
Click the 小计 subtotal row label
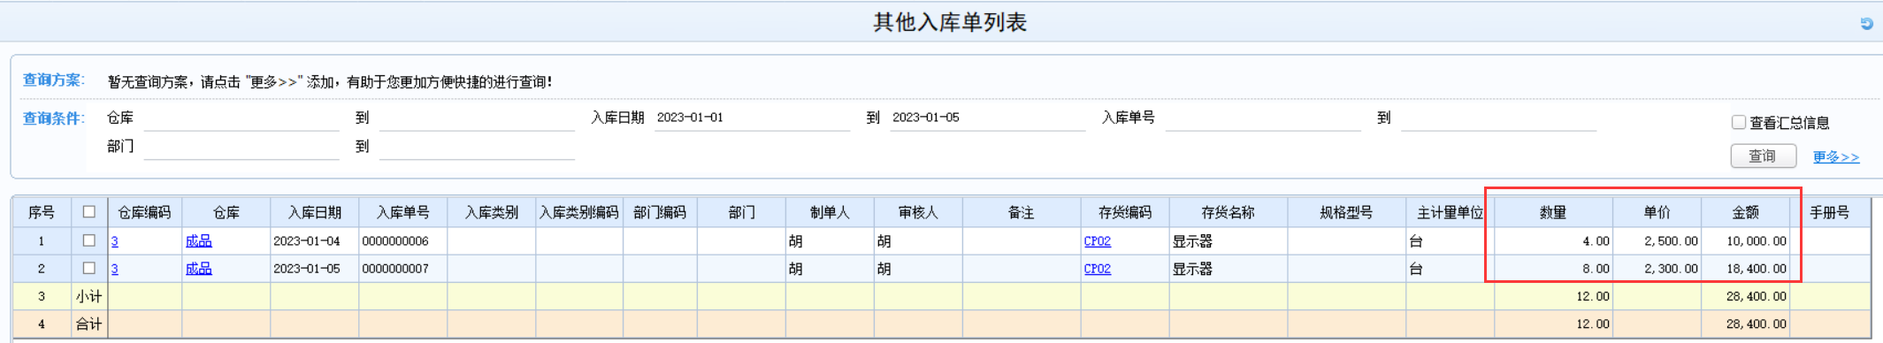point(88,296)
